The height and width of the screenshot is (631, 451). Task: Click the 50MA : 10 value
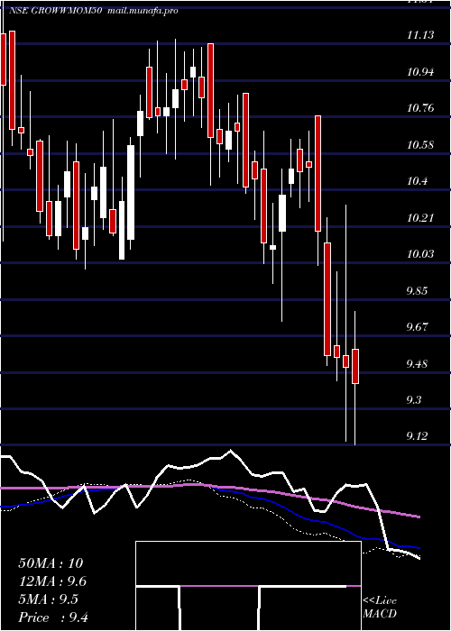pos(51,563)
